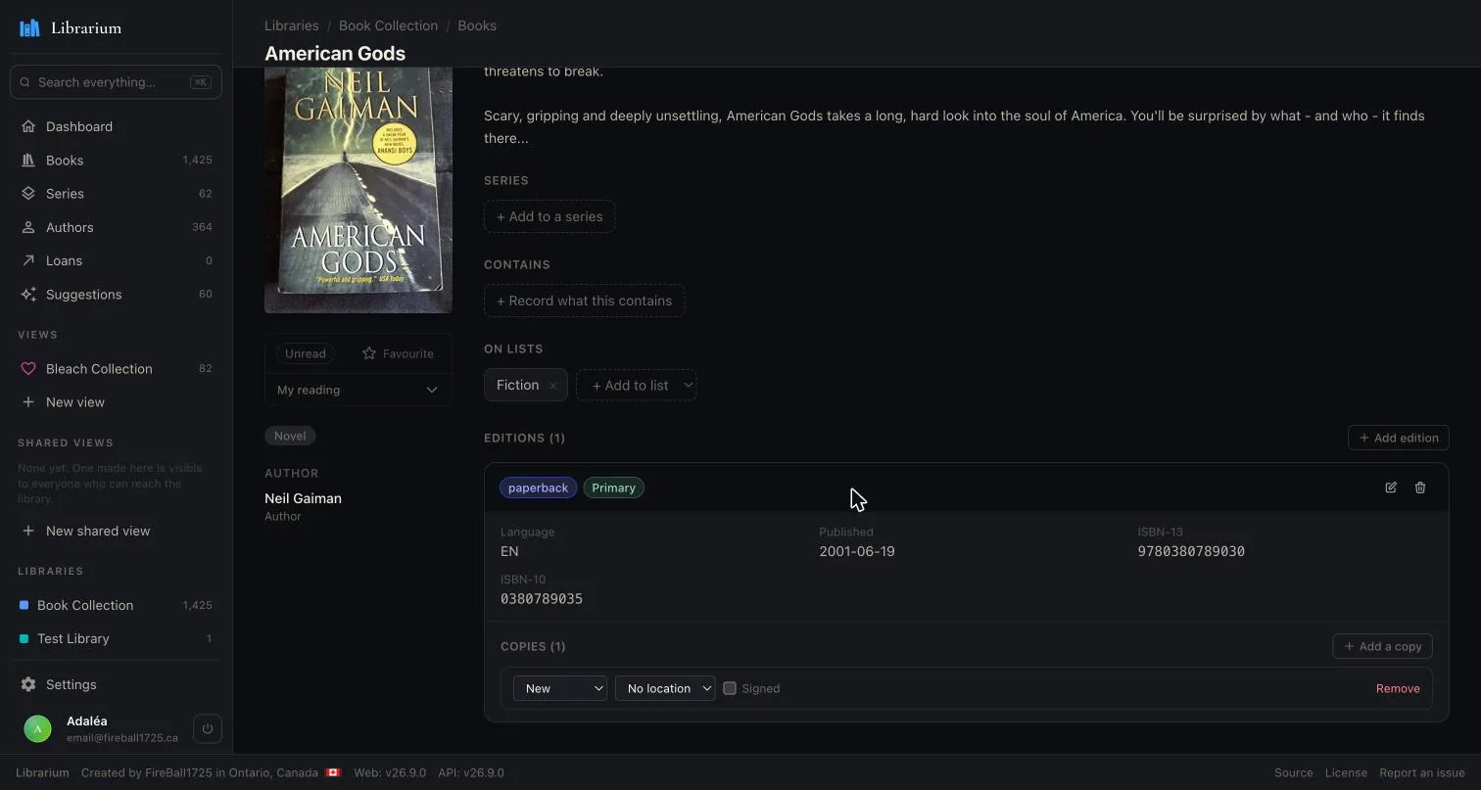Focus the Search everything field
Image resolution: width=1481 pixels, height=790 pixels.
(116, 82)
